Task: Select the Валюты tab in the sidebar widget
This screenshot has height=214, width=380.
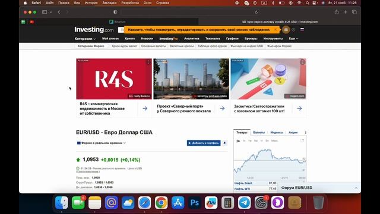Action: tap(259, 132)
